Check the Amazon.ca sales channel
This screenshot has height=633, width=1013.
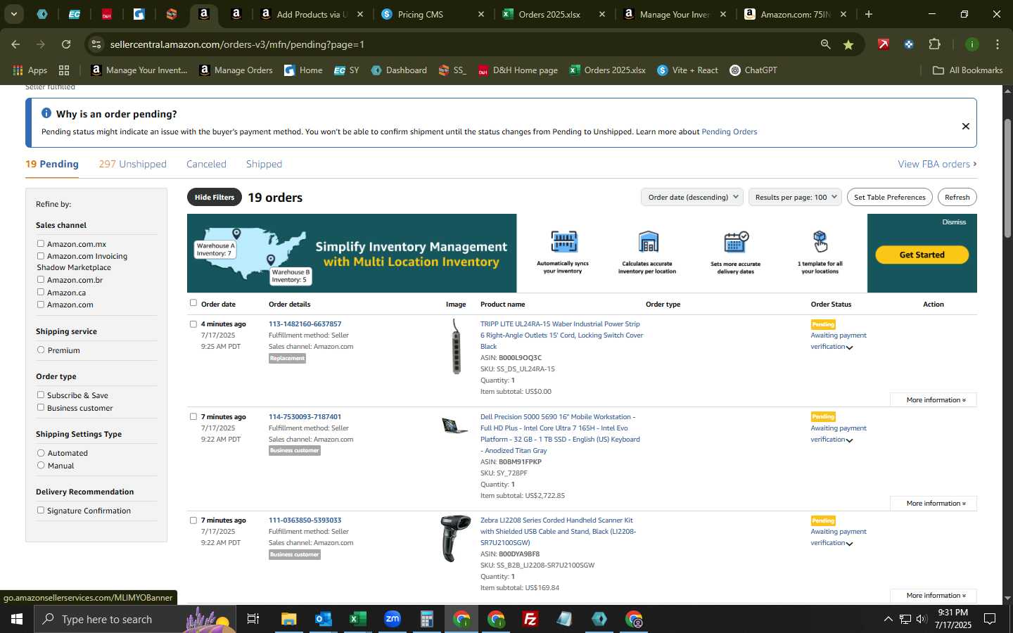tap(41, 292)
